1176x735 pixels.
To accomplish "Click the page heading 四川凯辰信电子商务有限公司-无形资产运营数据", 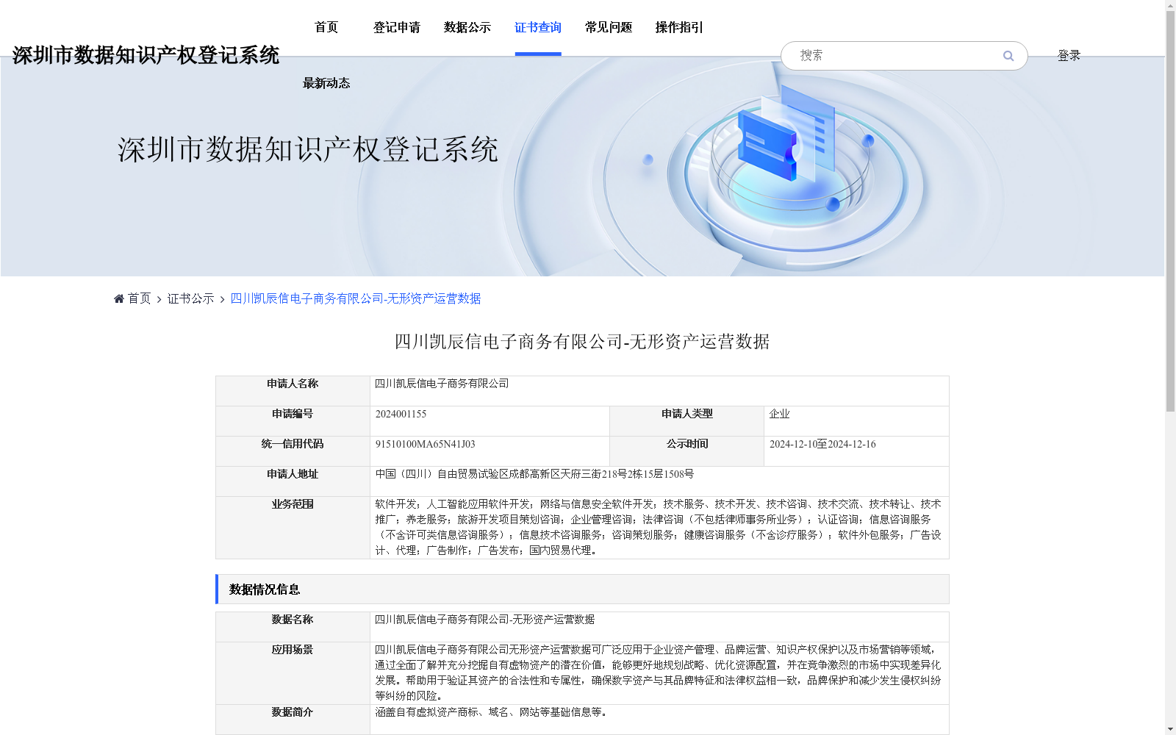I will click(x=582, y=342).
